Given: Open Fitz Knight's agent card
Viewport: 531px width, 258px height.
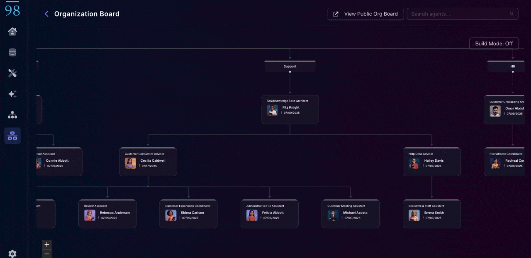Looking at the screenshot, I should (290, 110).
